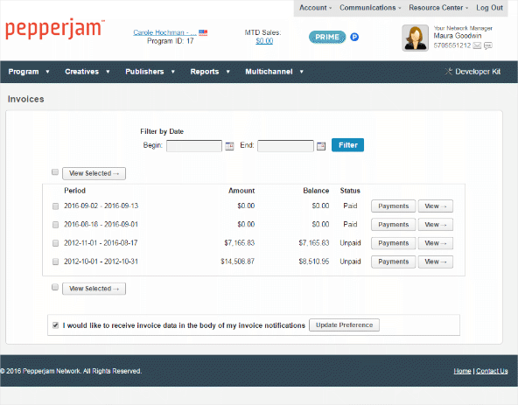The image size is (518, 405).
Task: Toggle the select-all checkbox below the table
Action: (x=55, y=287)
